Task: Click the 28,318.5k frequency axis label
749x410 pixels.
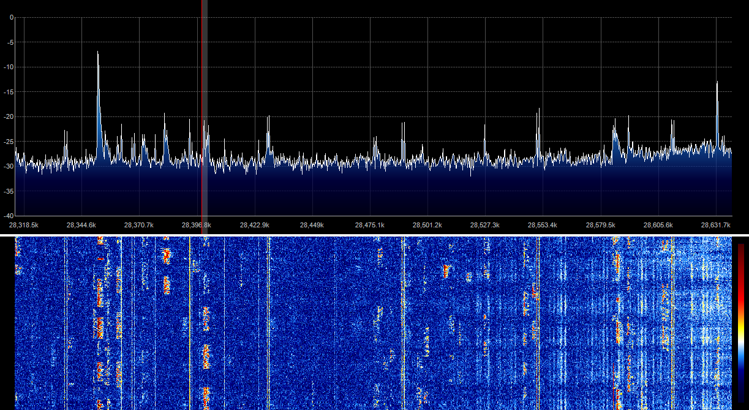Action: pyautogui.click(x=23, y=225)
